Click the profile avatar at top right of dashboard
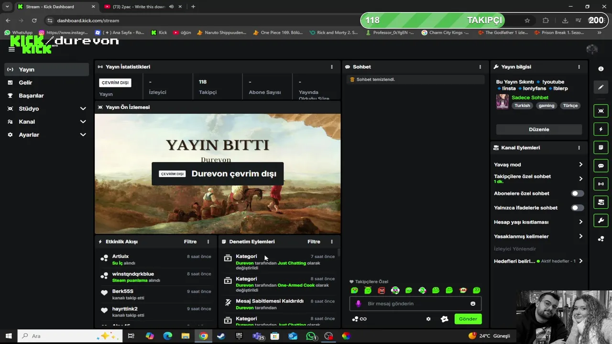This screenshot has height=344, width=612. tap(592, 49)
